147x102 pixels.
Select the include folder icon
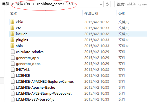13,34
